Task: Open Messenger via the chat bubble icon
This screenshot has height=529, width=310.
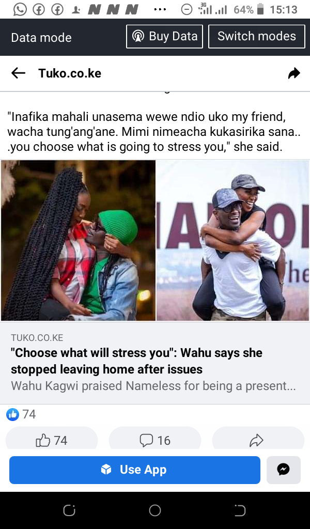Action: [283, 470]
